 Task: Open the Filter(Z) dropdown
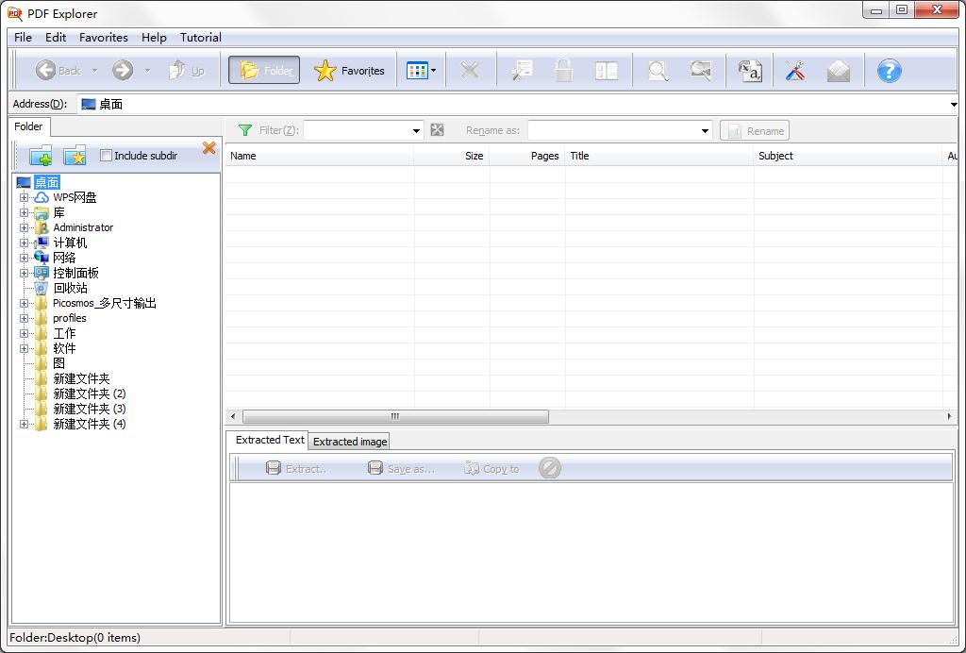click(x=414, y=129)
